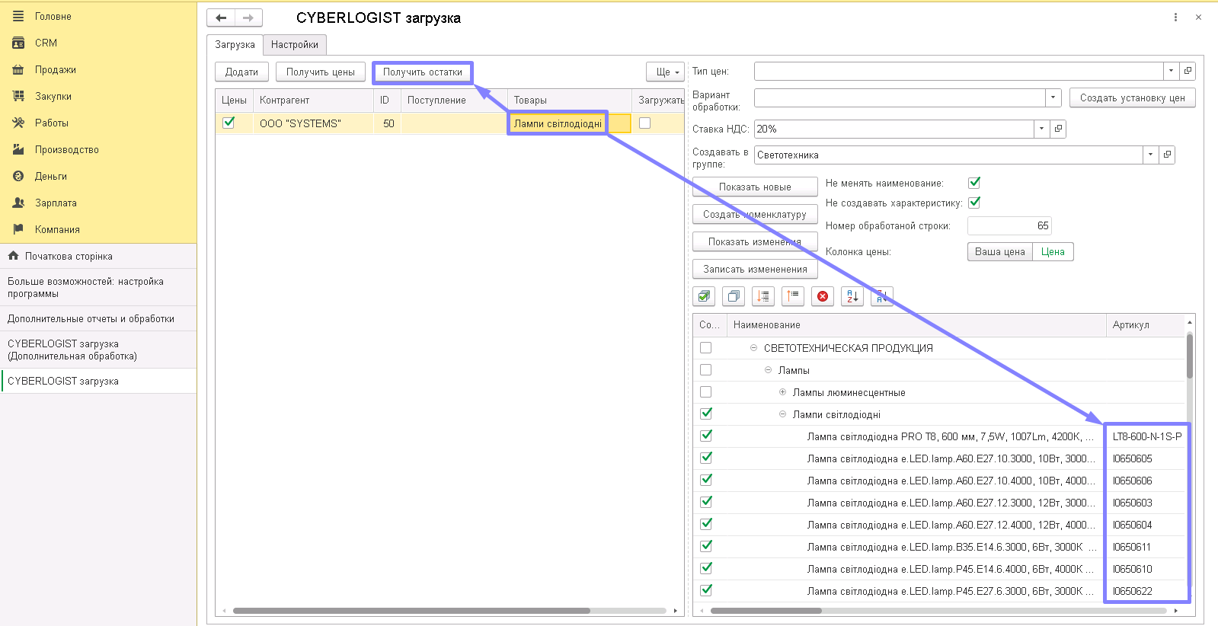Screen dimensions: 1218x626
Task: Click horizontal scrollbar of nomenclature tree
Action: 766,611
